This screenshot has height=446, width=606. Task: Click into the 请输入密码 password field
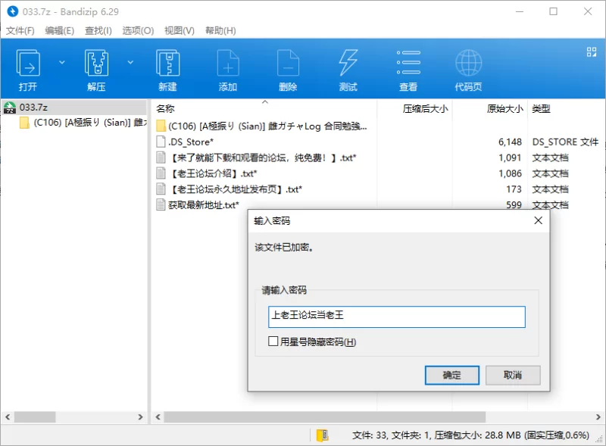pos(396,317)
